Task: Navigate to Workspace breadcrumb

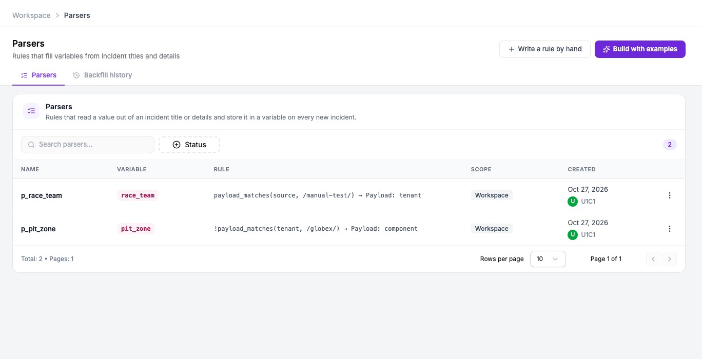Action: click(x=31, y=15)
